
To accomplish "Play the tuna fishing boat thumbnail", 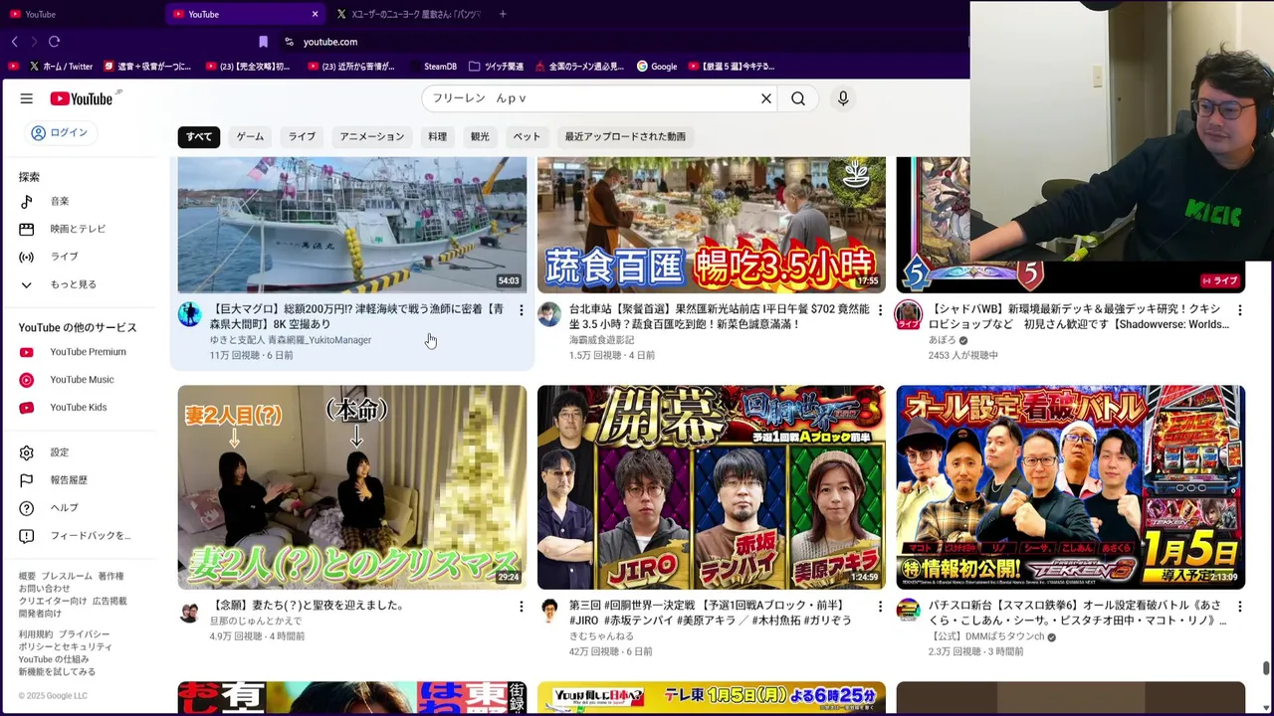I will [352, 225].
